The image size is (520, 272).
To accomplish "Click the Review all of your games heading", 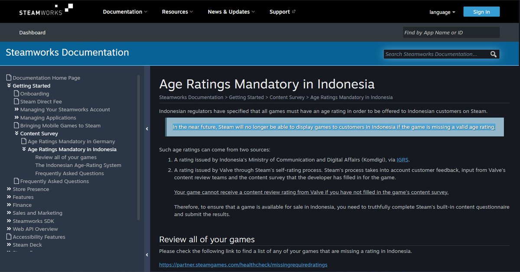I will pyautogui.click(x=207, y=240).
